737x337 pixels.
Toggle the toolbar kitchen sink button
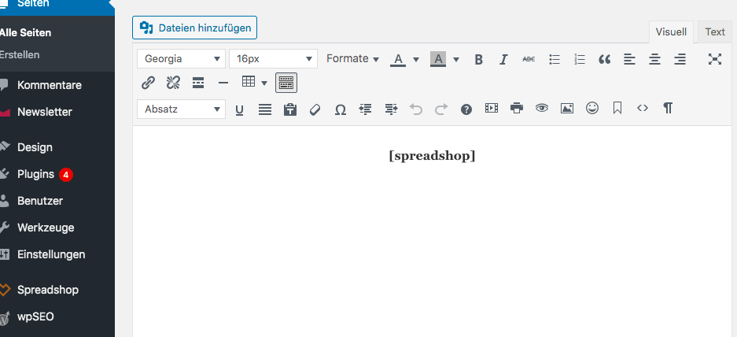[286, 83]
